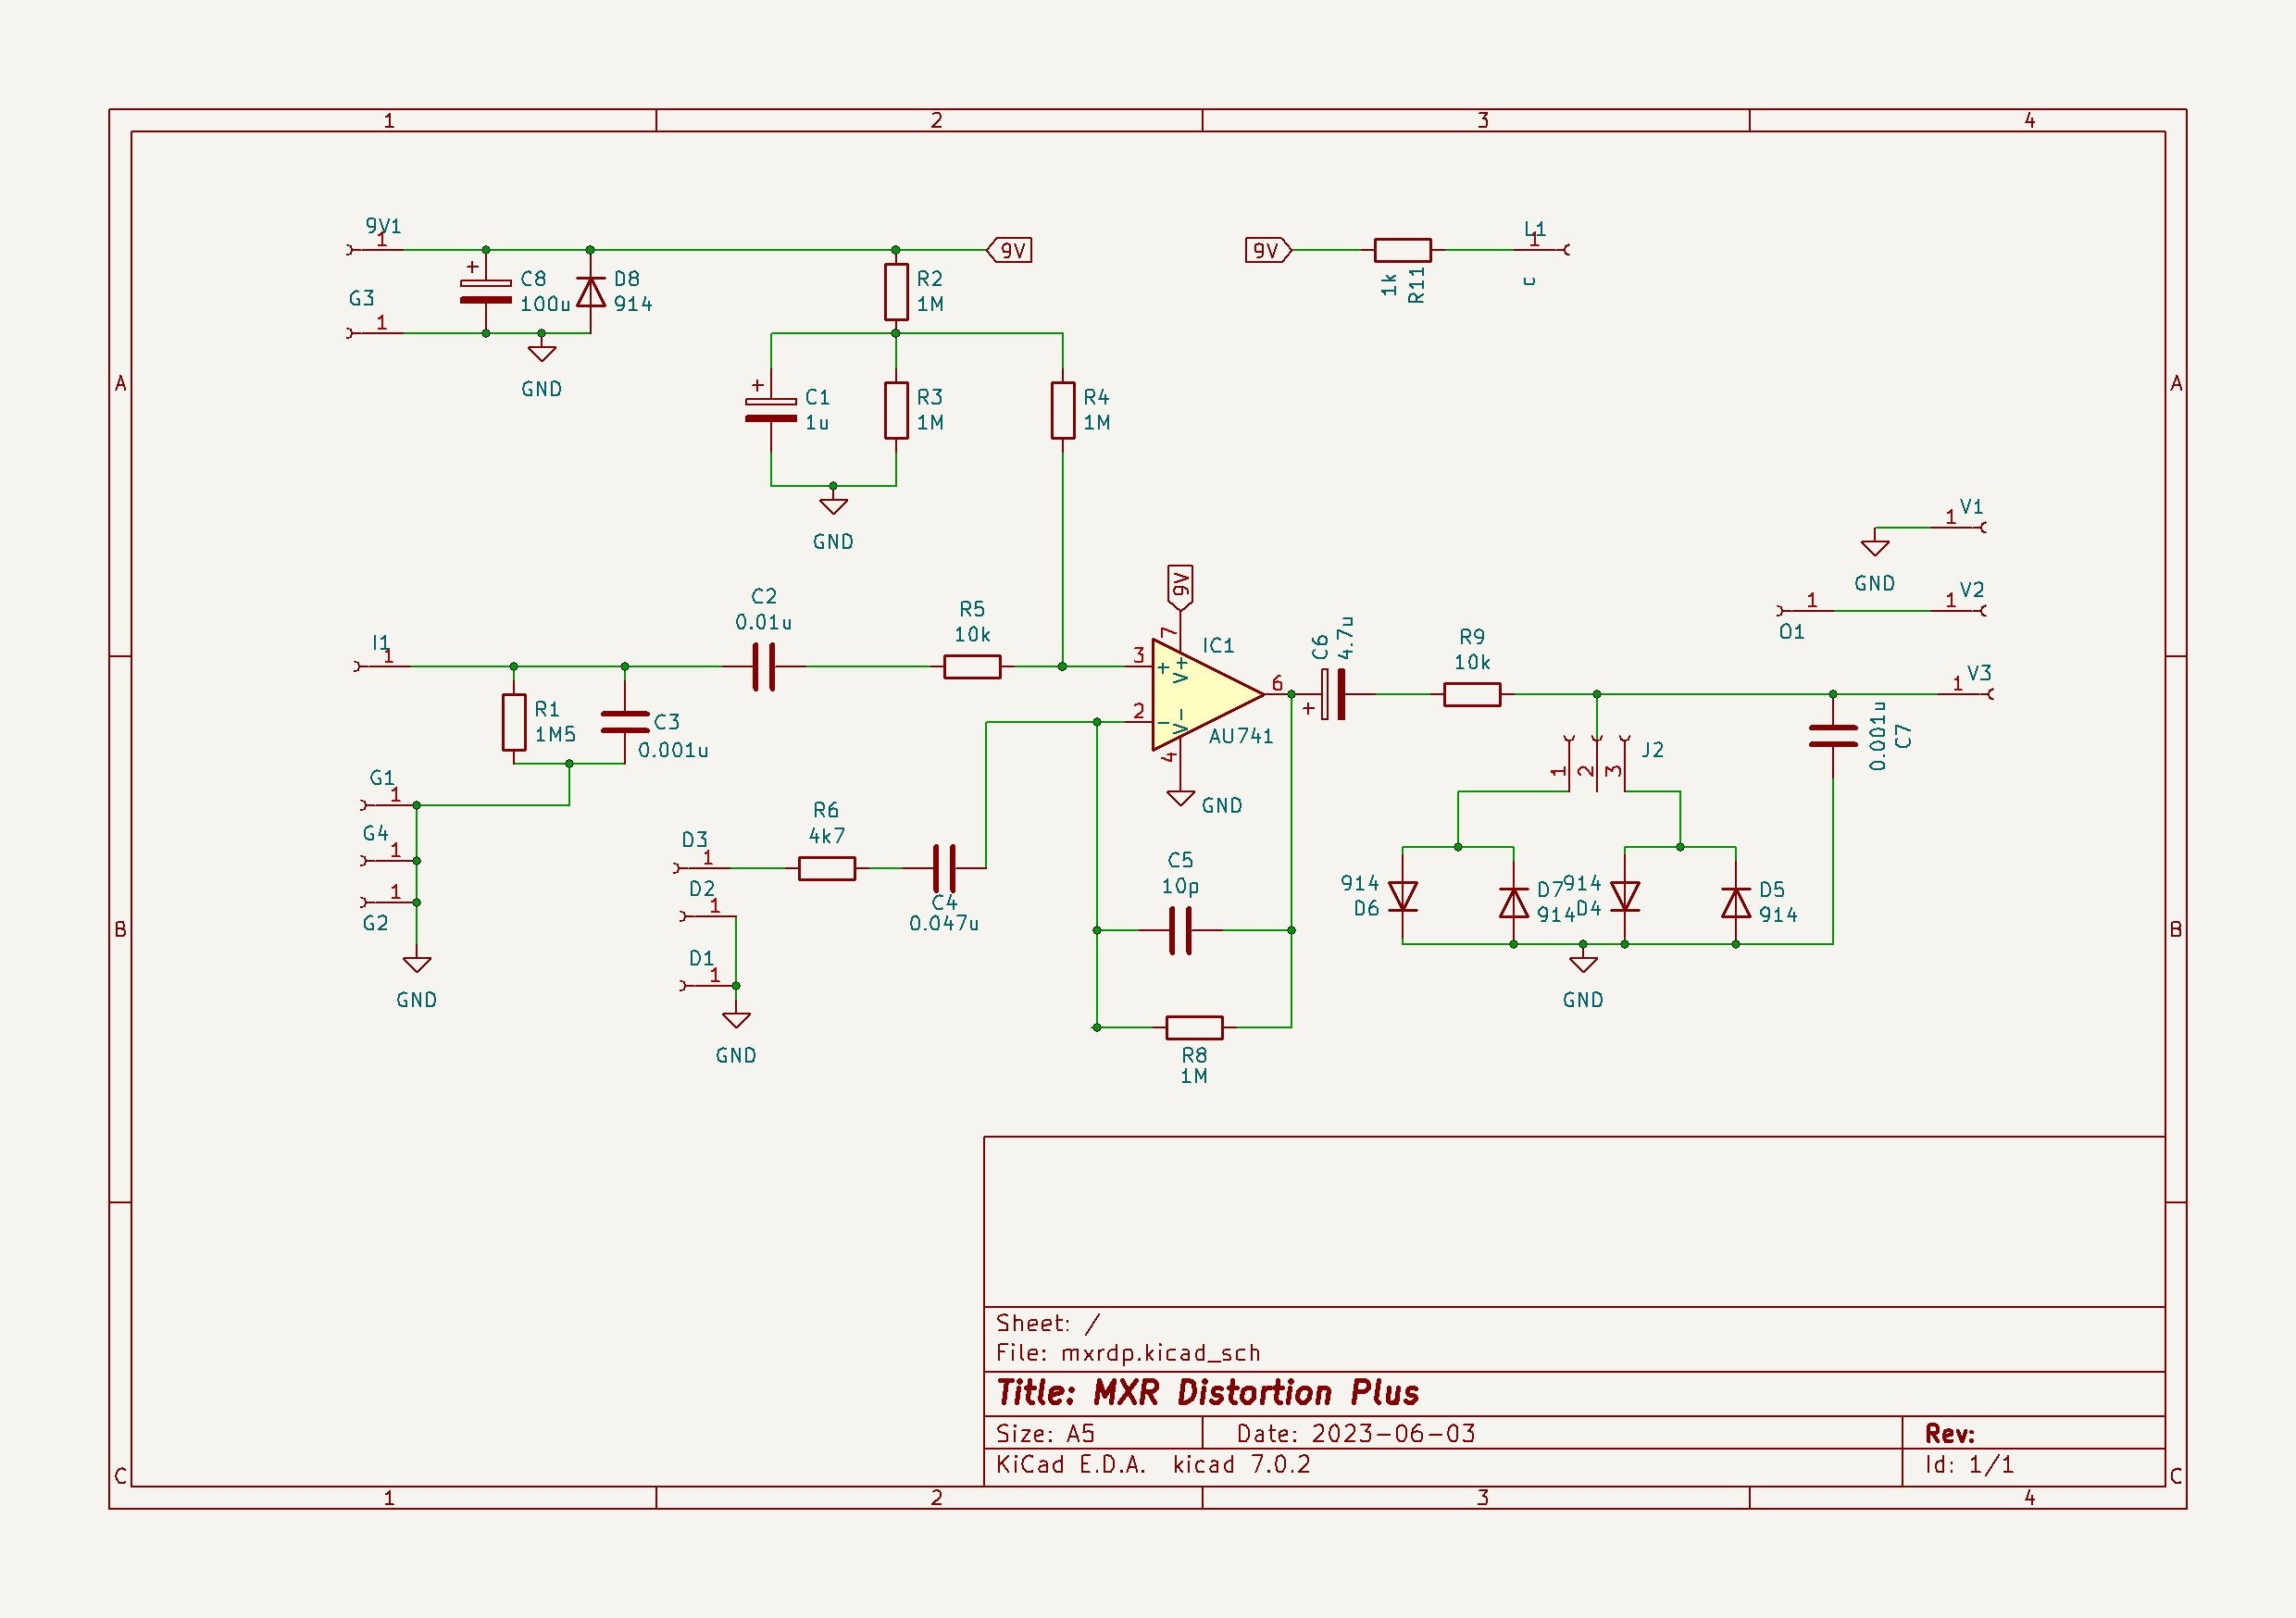Click the '4.7u' value text of C6

pos(1346,637)
